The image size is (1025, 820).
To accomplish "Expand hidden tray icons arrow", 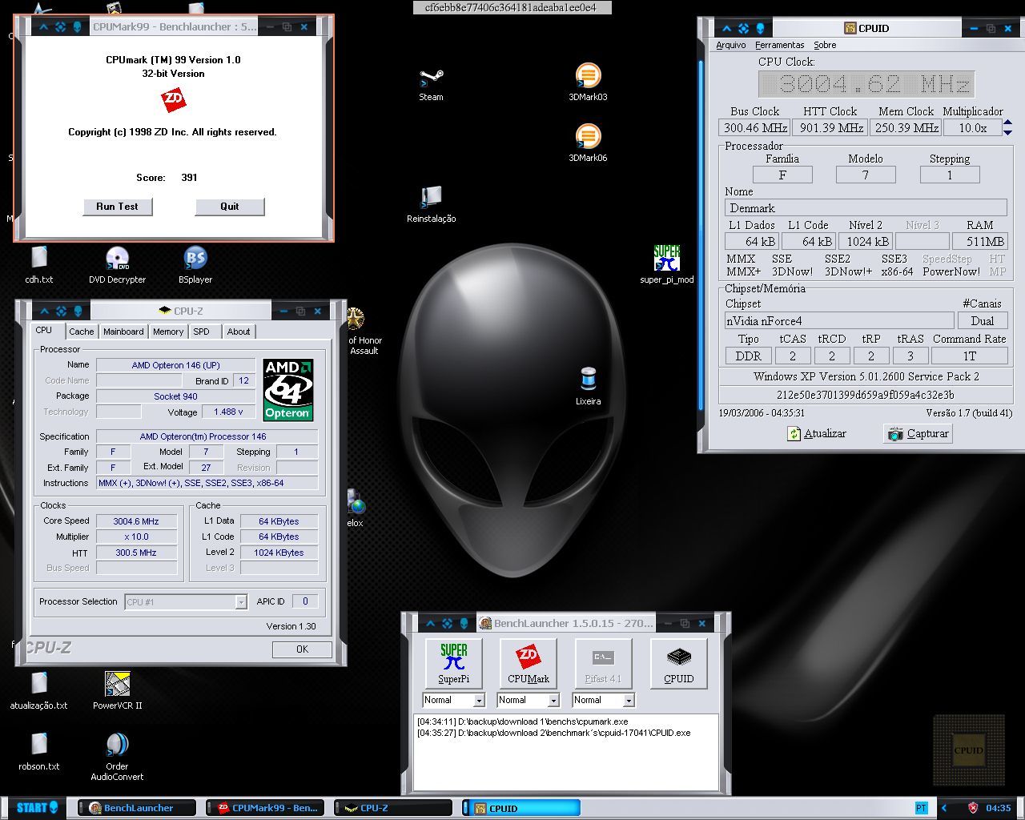I will pyautogui.click(x=944, y=807).
